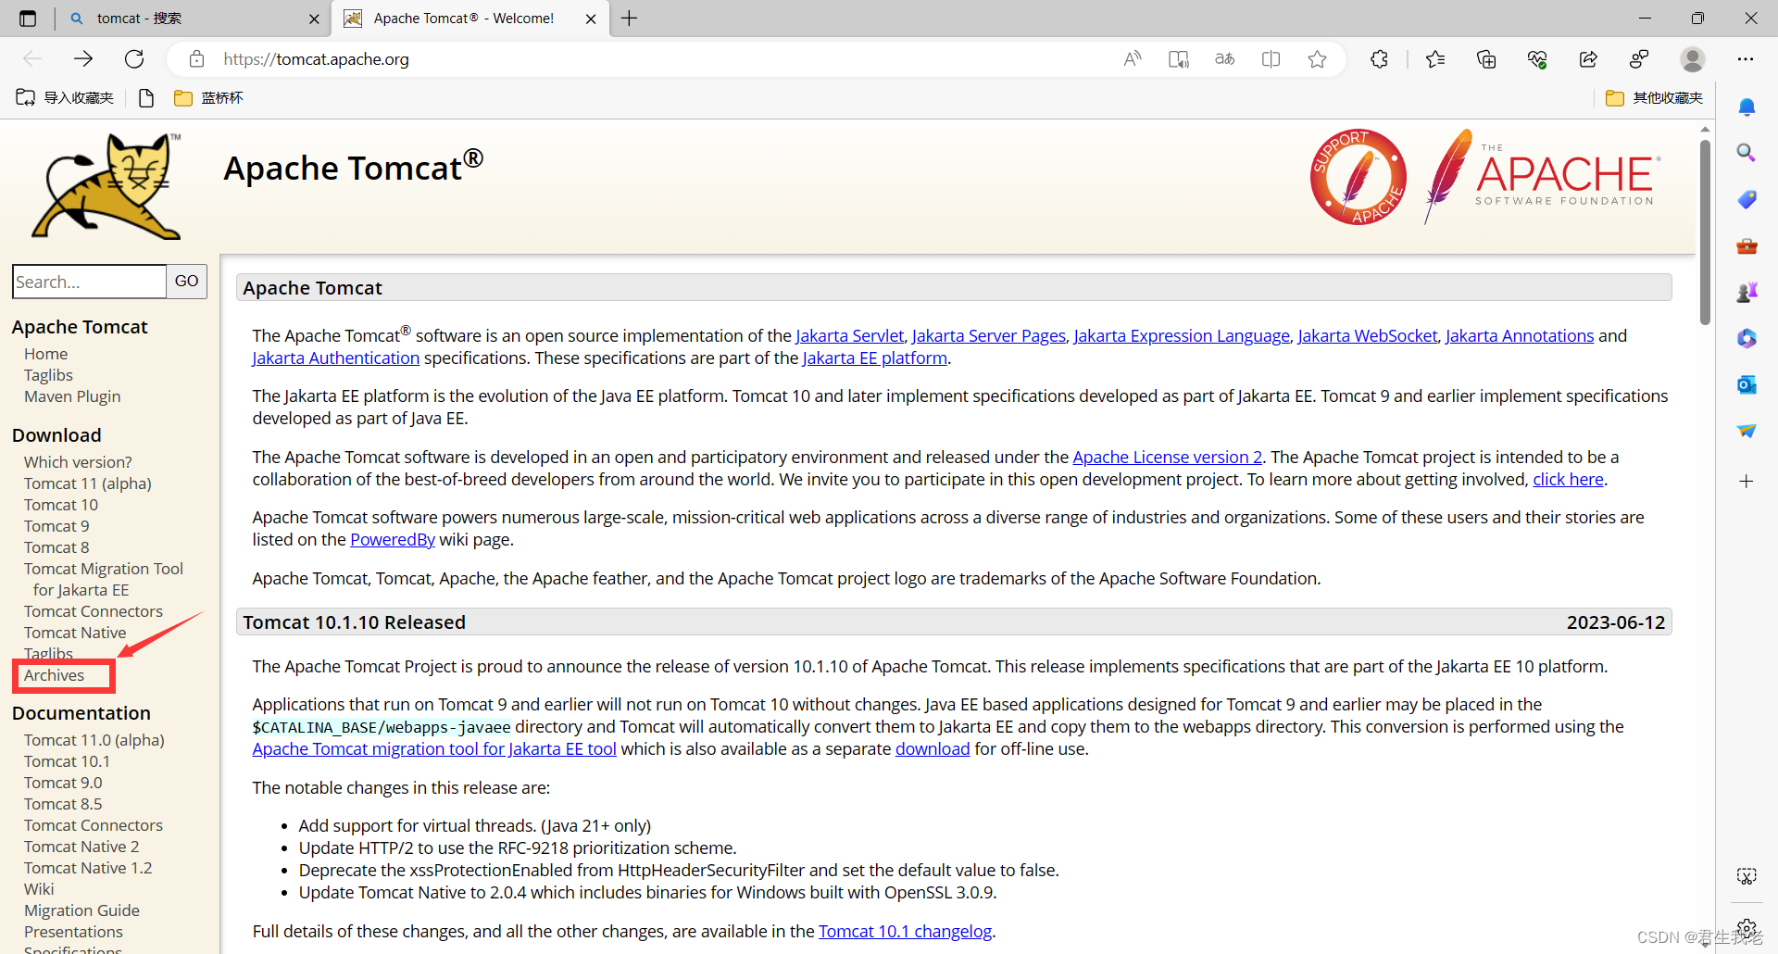Click the Home link in sidebar

46,354
